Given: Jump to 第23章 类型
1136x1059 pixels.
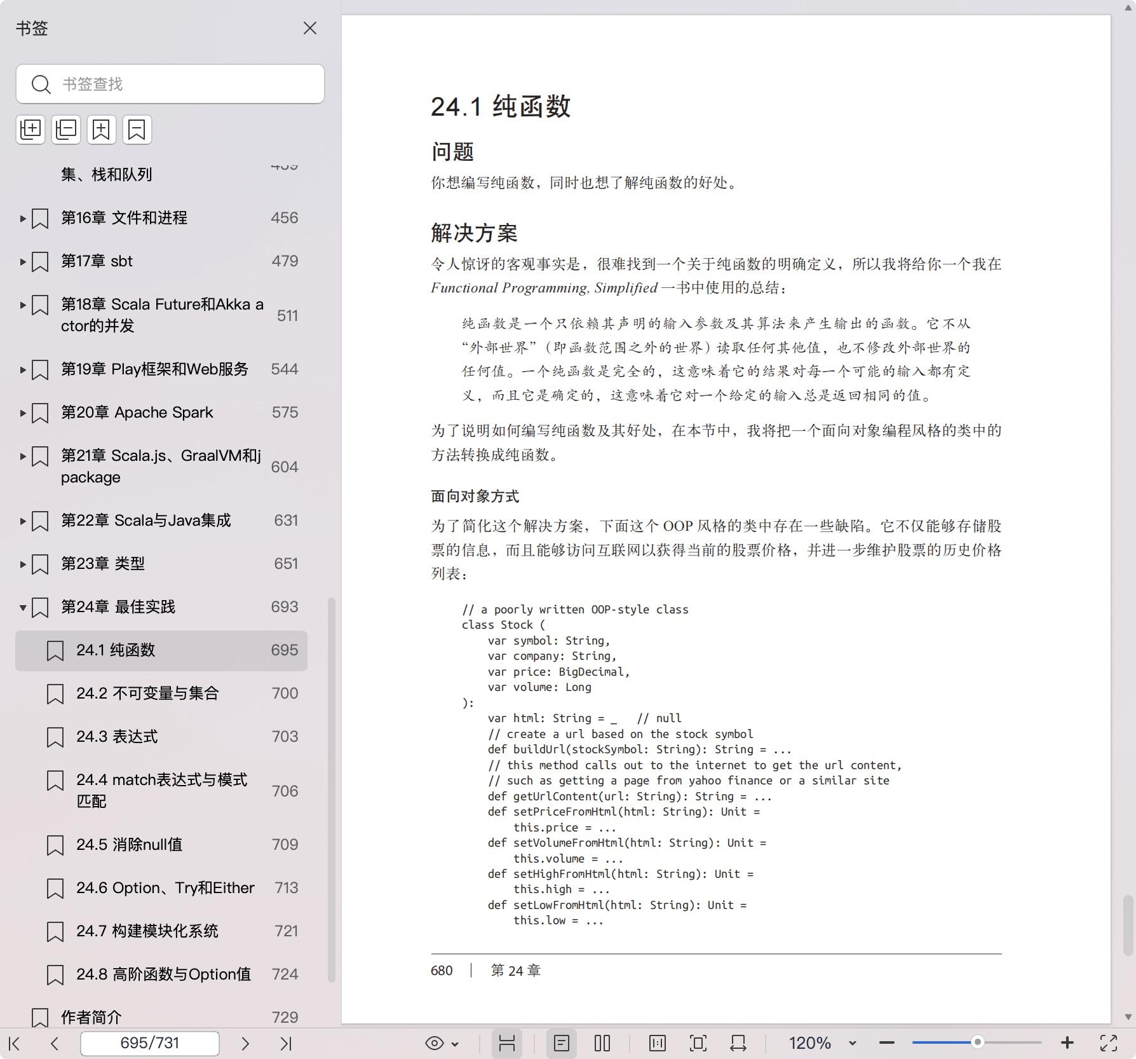Looking at the screenshot, I should [102, 564].
